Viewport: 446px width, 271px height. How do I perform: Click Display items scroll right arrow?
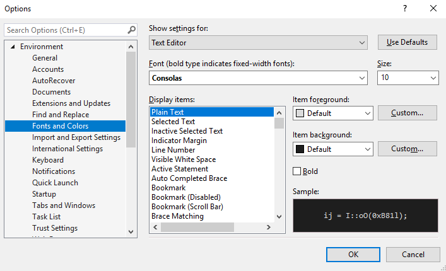pyautogui.click(x=268, y=228)
